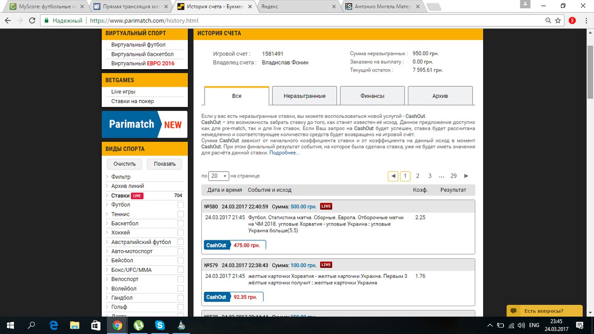Open the zoom magnifier icon in address bar

pos(549,20)
